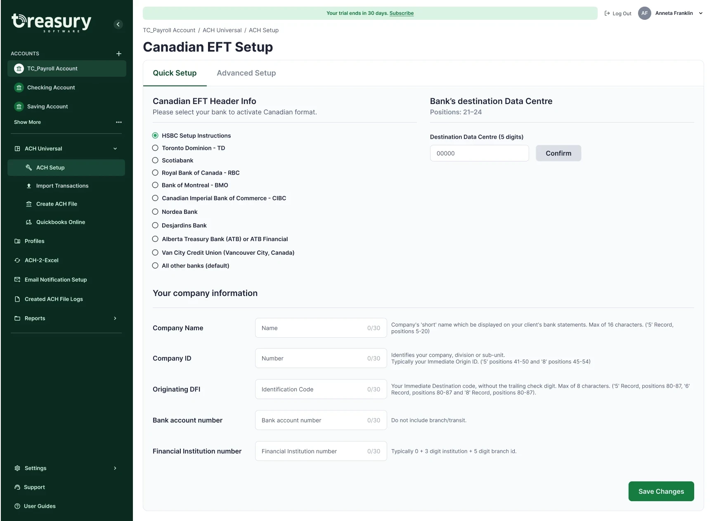
Task: Click the Save Changes button
Action: click(x=661, y=491)
